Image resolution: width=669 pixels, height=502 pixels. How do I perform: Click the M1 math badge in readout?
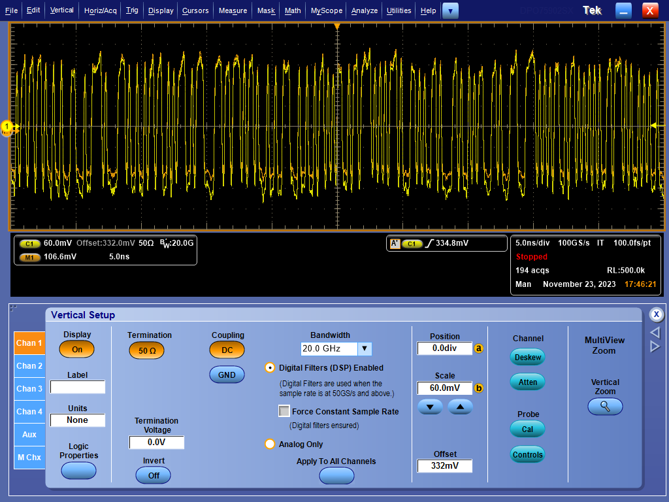pos(29,258)
